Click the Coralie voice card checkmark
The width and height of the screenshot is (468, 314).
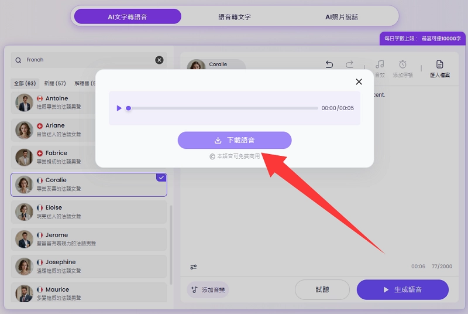coord(161,178)
